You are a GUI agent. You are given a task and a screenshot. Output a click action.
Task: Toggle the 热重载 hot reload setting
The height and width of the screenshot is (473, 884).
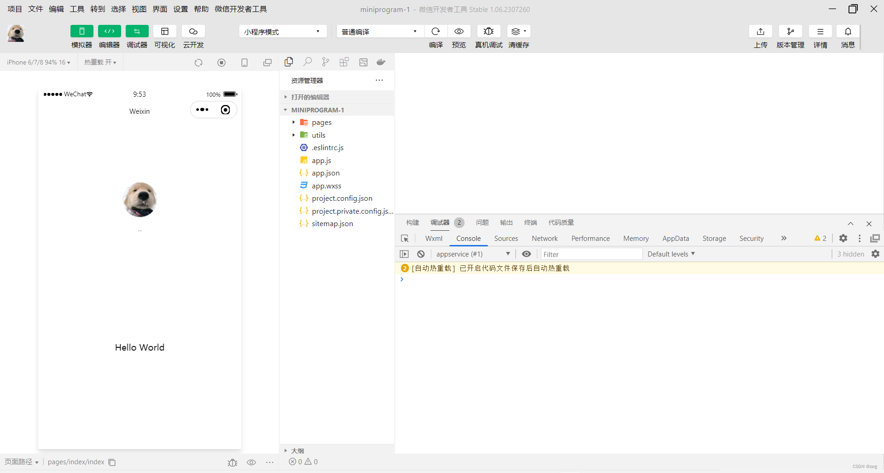[100, 62]
